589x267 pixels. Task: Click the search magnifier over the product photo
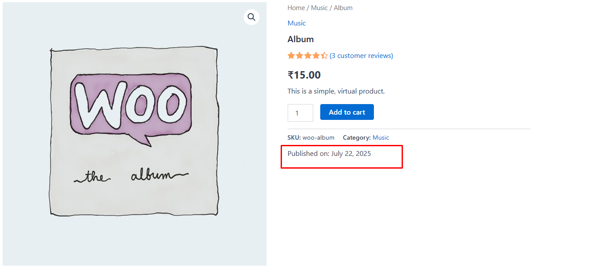pyautogui.click(x=251, y=17)
